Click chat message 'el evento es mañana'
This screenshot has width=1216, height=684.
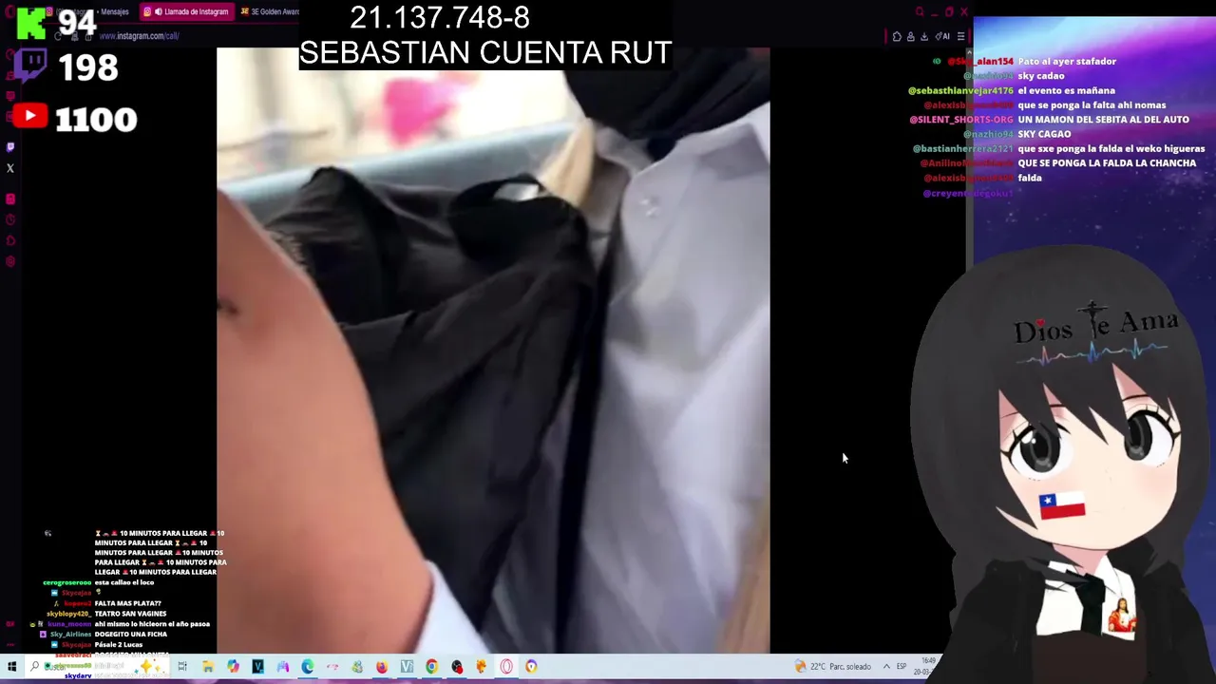click(x=1066, y=90)
